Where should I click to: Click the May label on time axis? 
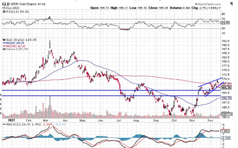(x=82, y=120)
